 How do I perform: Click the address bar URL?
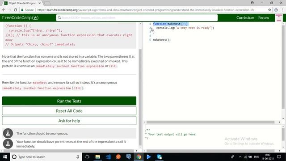(146, 10)
